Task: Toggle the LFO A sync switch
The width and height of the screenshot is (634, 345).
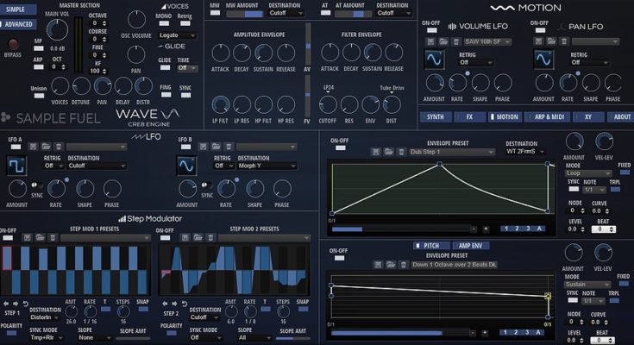Action: 39,185
